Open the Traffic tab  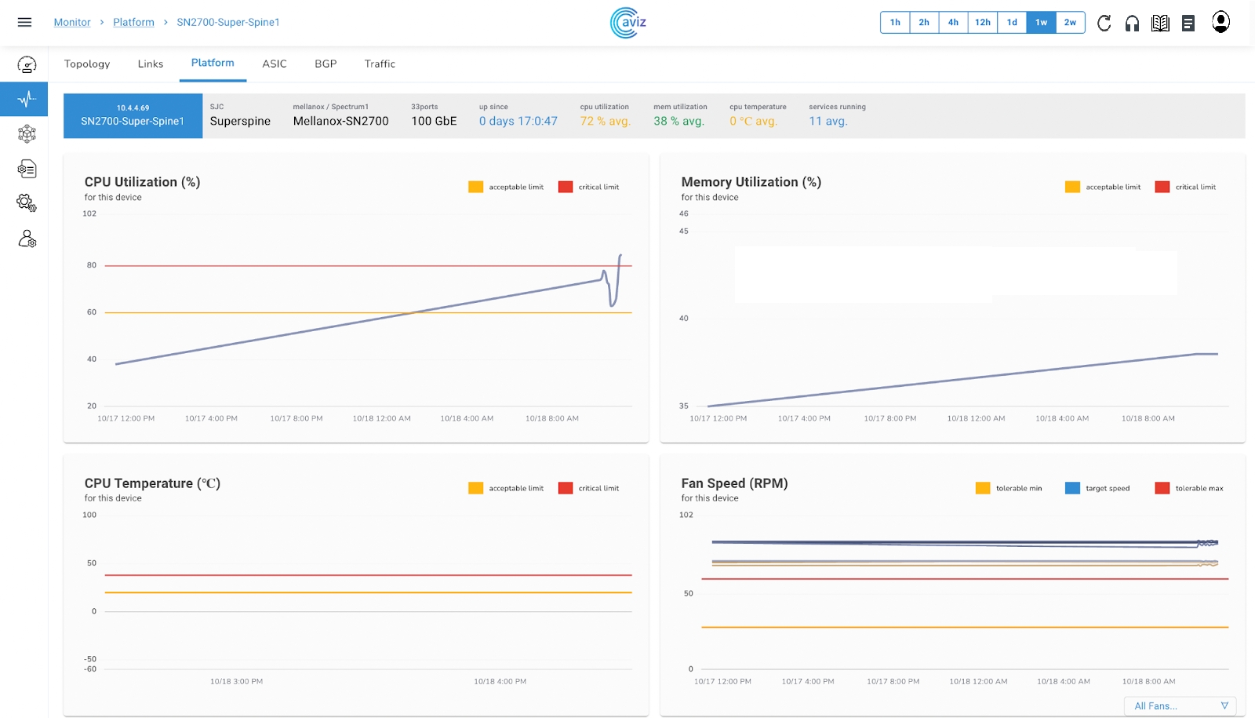tap(380, 64)
